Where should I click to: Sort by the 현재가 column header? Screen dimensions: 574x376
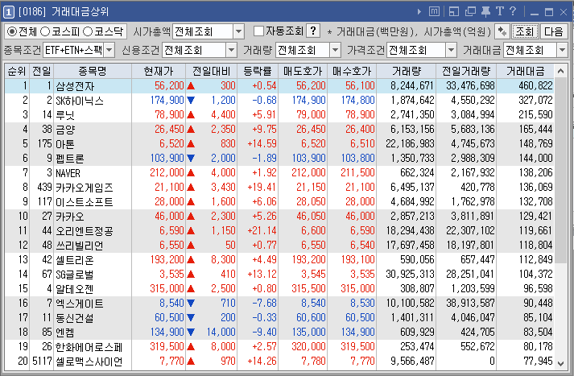[x=159, y=72]
